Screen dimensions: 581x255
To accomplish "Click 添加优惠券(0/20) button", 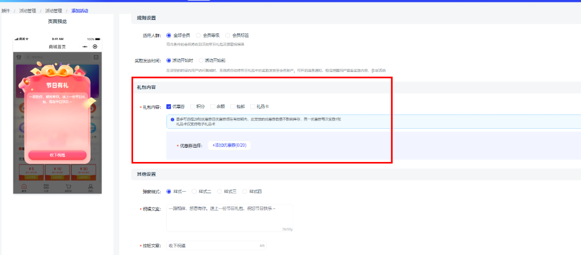I will (x=229, y=146).
